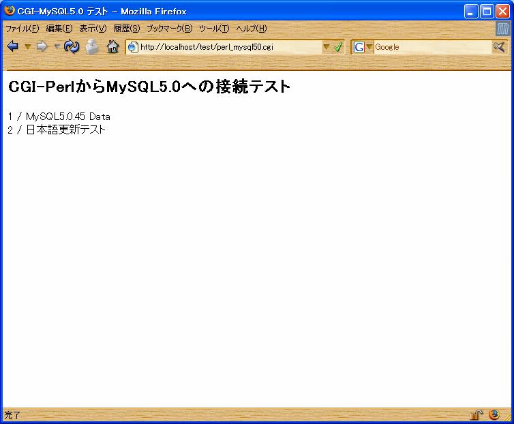Viewport: 514px width, 424px height.
Task: Click the throbber icon beside menu bar
Action: [503, 29]
